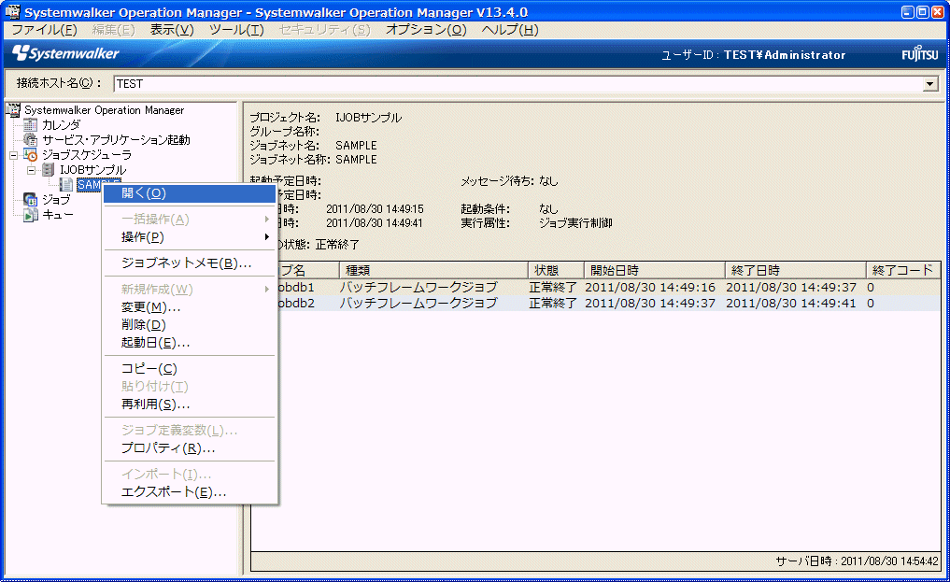Select the IJOBサンプル project tree item
This screenshot has height=582, width=950.
(x=92, y=170)
